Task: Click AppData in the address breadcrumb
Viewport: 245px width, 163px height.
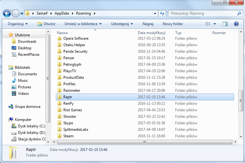Action: tap(62, 13)
